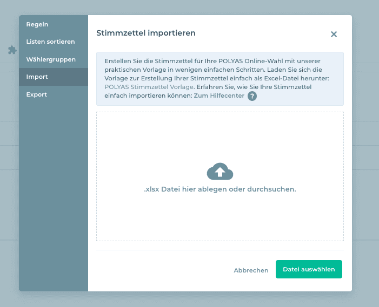Screen dimensions: 379x307
Task: Close the Stimmzettel importieren dialog
Action: (x=334, y=34)
